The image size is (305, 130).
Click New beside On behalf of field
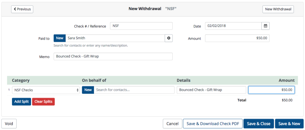pos(88,90)
